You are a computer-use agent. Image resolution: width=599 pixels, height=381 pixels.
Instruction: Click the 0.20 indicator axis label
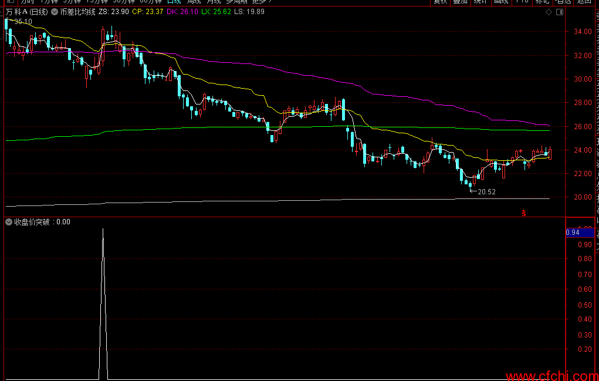pos(586,349)
